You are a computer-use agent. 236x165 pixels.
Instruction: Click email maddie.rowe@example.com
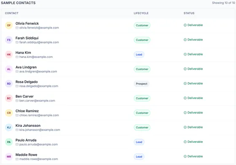[38, 159]
